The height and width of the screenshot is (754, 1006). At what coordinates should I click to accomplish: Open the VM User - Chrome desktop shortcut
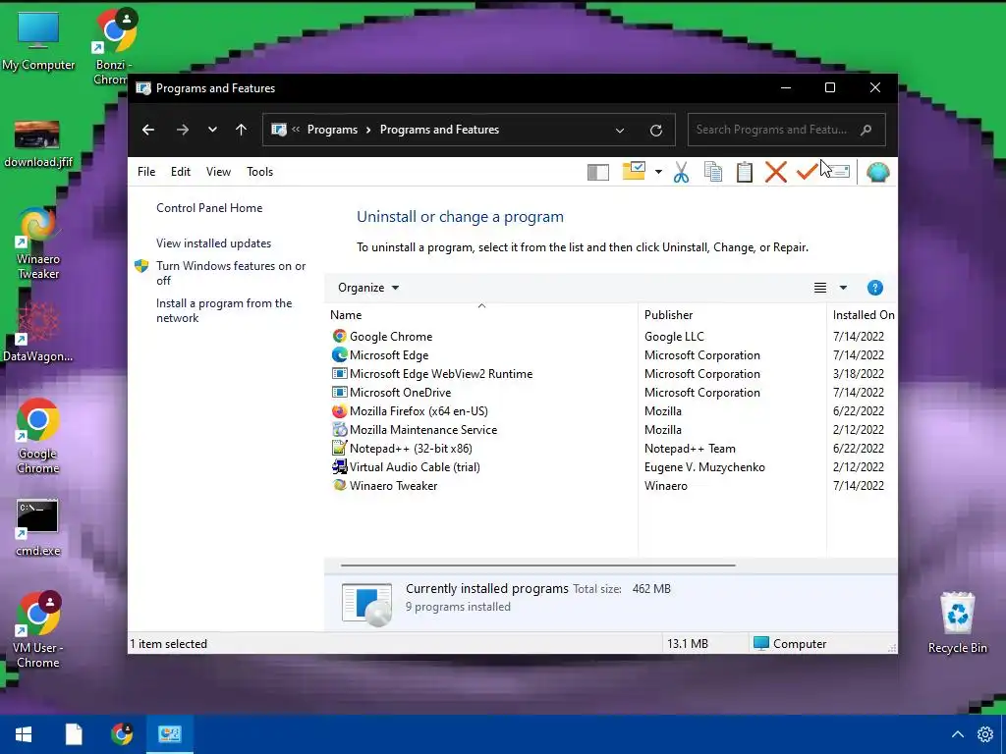pos(38,629)
